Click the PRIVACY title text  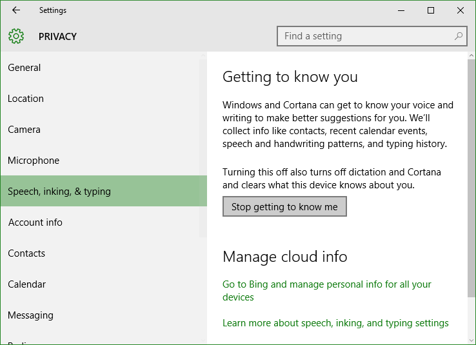(x=57, y=36)
